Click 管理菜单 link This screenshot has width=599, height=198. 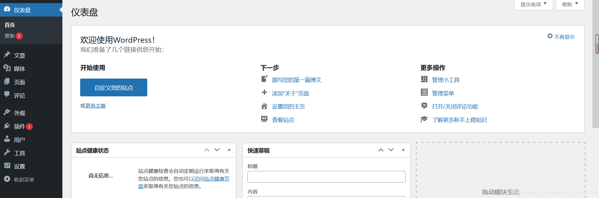443,93
